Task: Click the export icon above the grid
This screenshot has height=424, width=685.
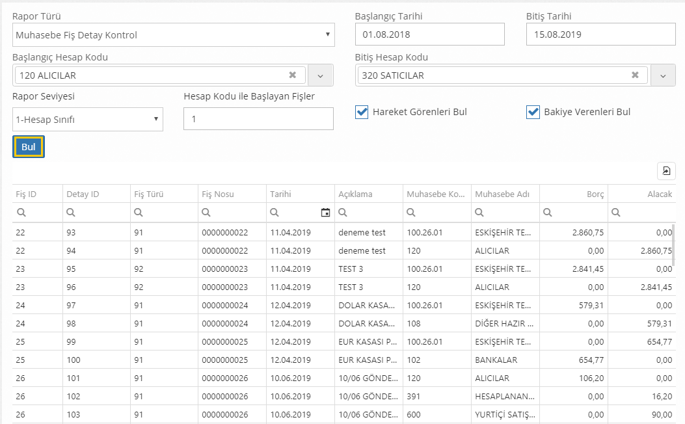Action: click(x=666, y=170)
